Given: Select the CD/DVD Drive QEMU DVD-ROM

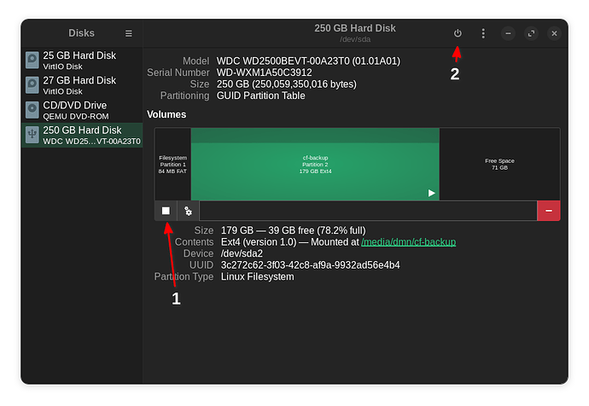Looking at the screenshot, I should (x=82, y=110).
